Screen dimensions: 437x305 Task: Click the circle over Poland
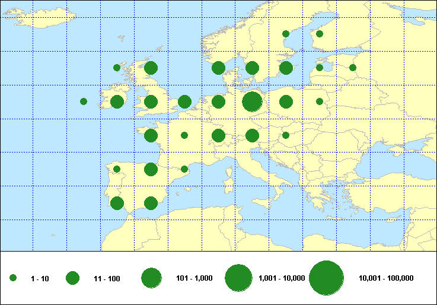tap(286, 101)
